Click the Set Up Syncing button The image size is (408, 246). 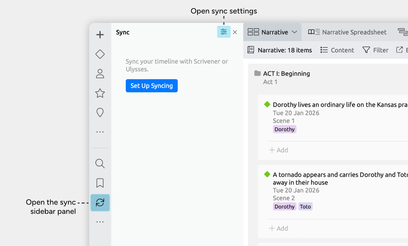(151, 86)
